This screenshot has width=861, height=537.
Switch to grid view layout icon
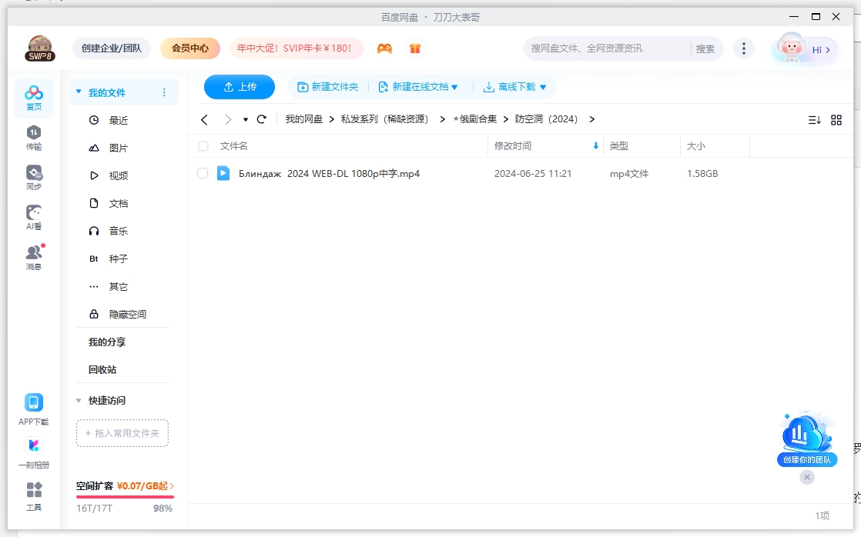tap(836, 119)
